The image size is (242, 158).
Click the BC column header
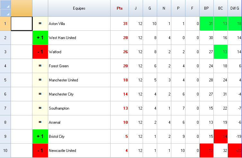(220, 8)
